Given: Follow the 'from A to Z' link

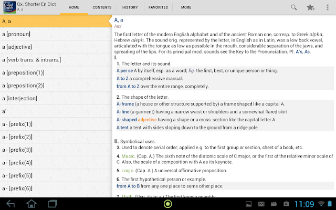Looking at the screenshot, I should coord(128,86).
